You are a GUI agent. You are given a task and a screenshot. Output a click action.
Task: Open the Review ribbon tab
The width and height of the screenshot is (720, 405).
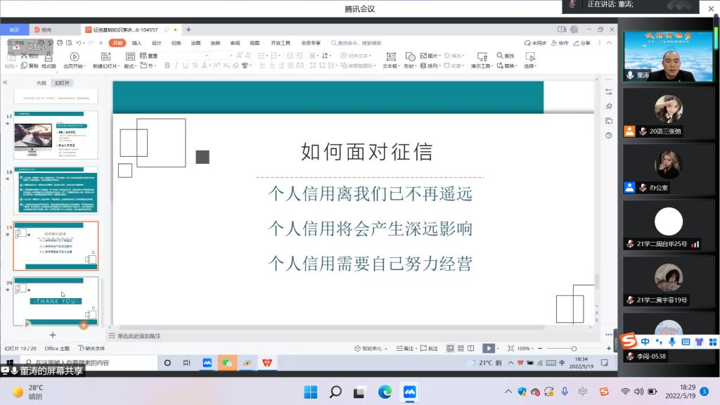[235, 43]
